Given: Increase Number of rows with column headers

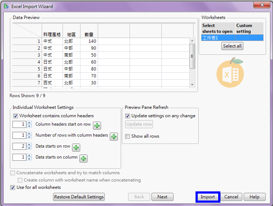Looking at the screenshot, I should pyautogui.click(x=29, y=134).
